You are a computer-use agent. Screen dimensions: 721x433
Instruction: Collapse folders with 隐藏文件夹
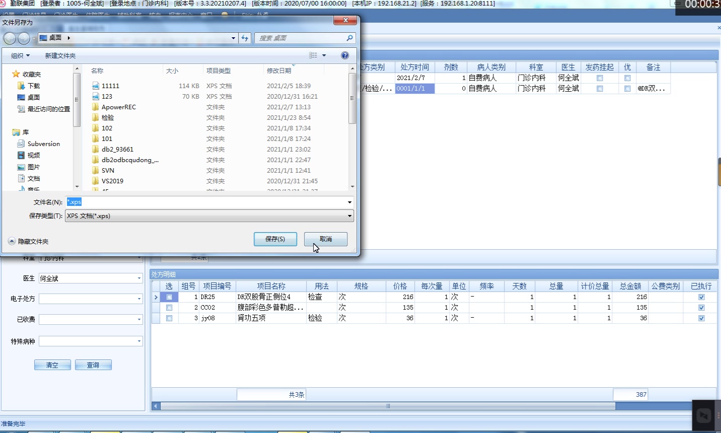(x=28, y=242)
